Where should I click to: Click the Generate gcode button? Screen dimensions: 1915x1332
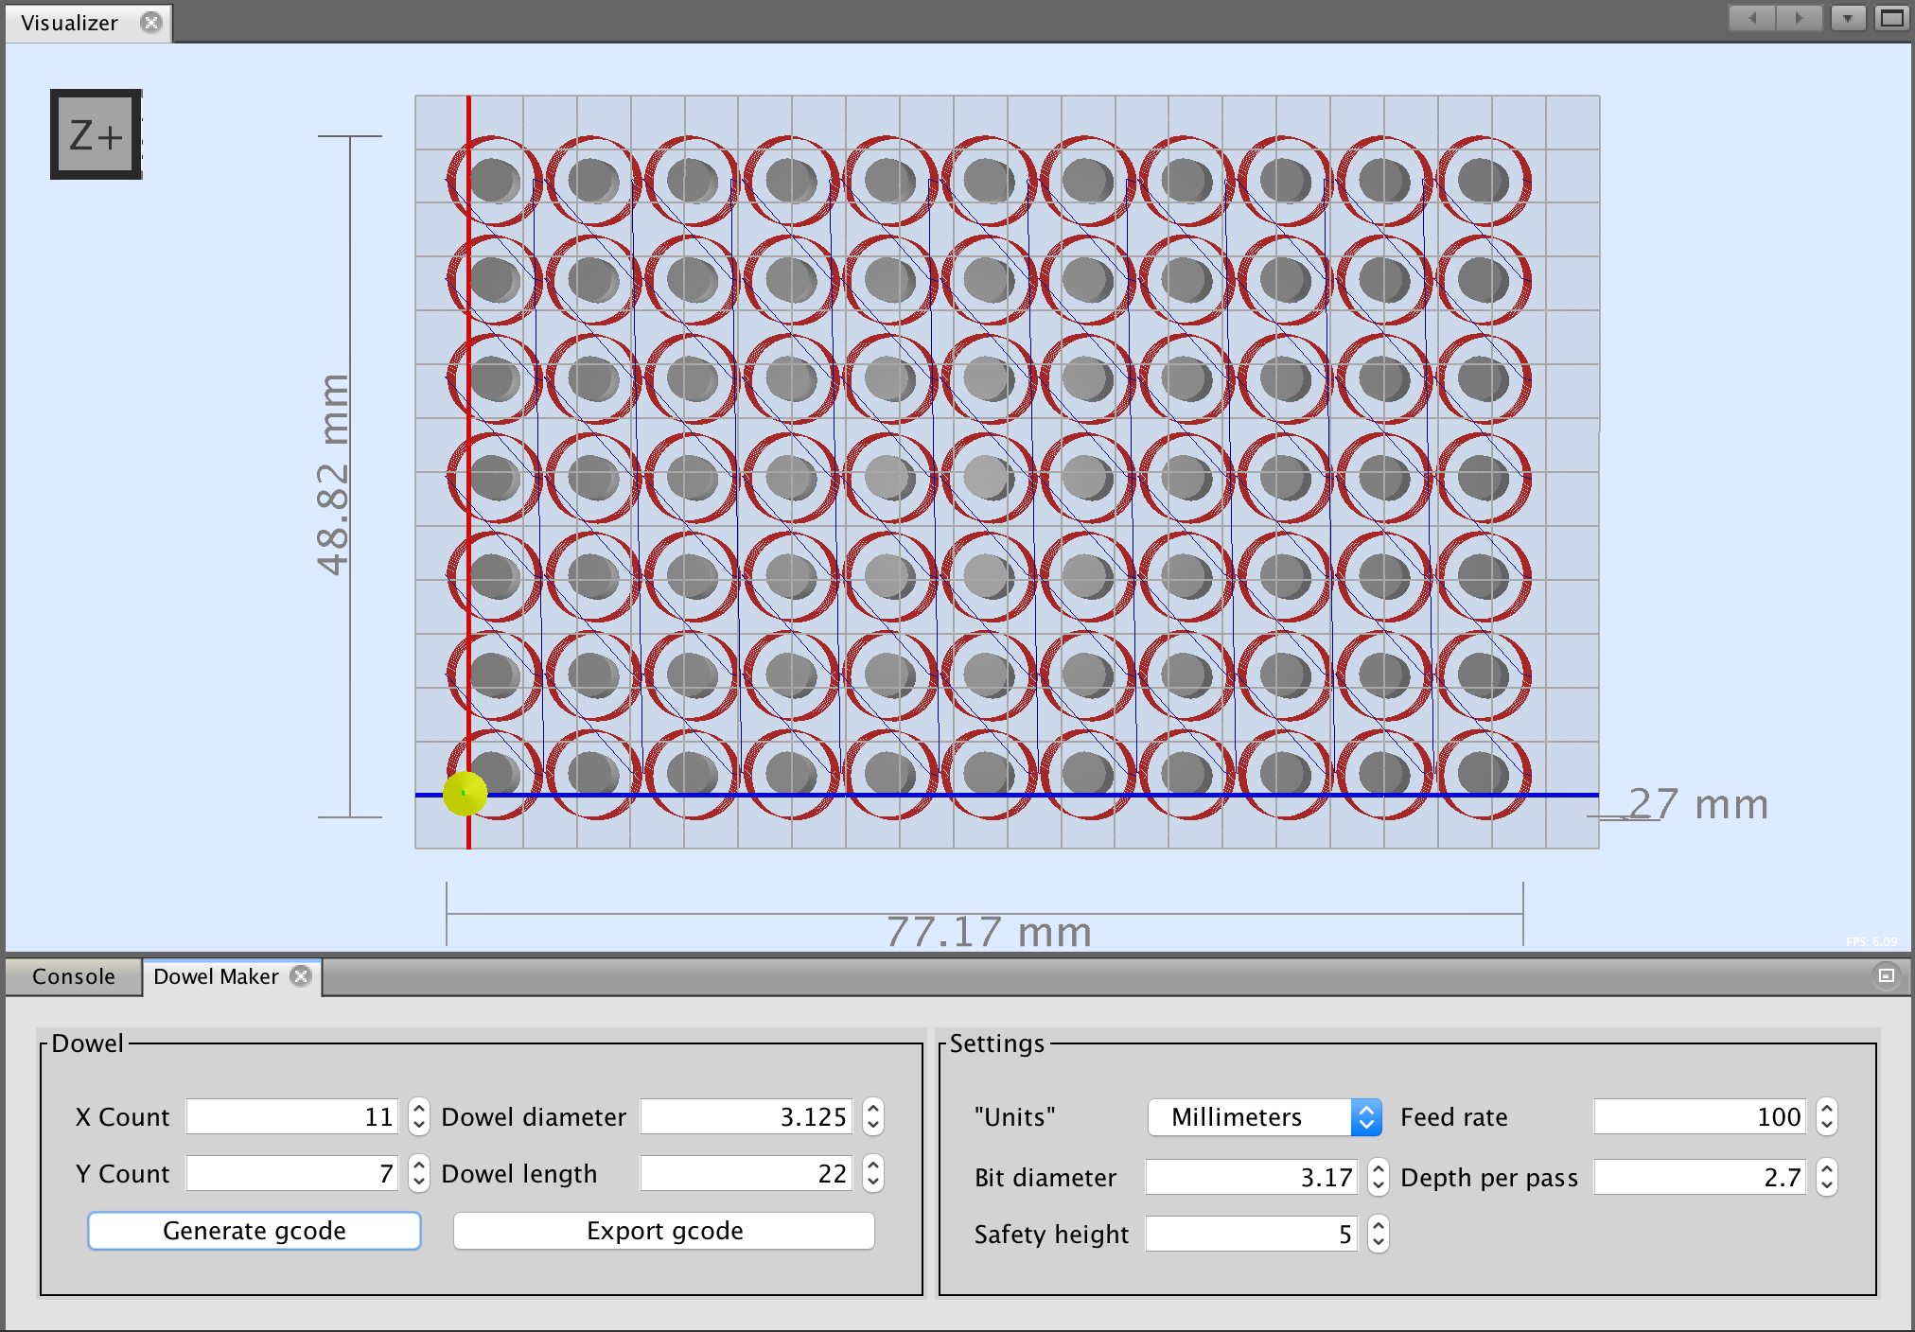(x=254, y=1231)
